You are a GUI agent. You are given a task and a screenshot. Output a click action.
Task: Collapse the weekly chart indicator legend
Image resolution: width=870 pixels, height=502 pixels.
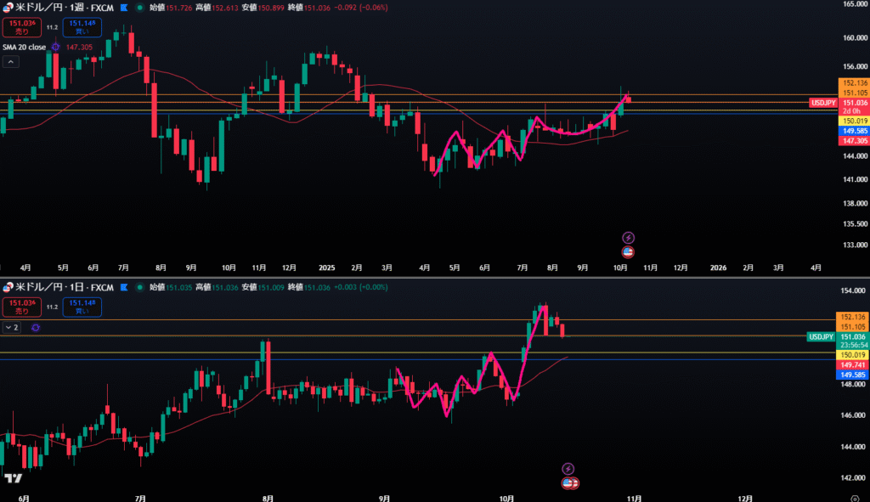(x=11, y=62)
